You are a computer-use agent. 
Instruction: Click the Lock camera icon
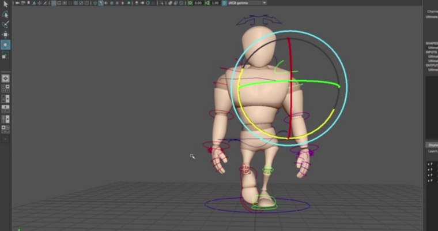pos(23,3)
